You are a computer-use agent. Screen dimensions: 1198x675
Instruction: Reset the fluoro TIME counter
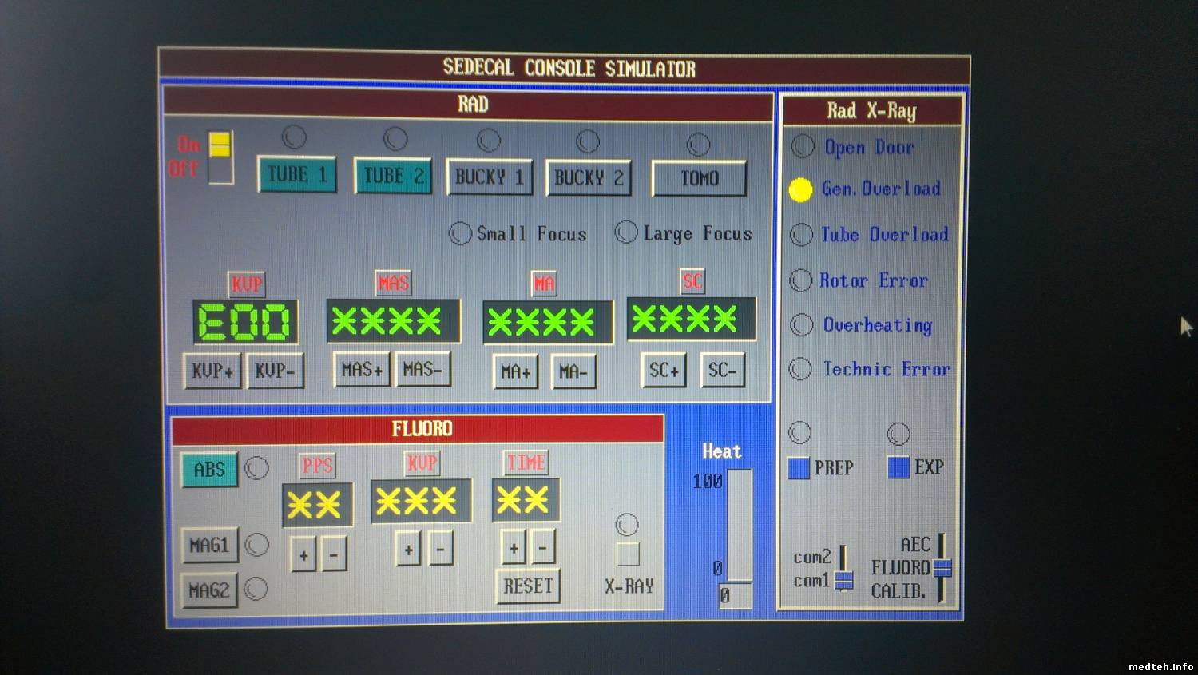click(528, 586)
